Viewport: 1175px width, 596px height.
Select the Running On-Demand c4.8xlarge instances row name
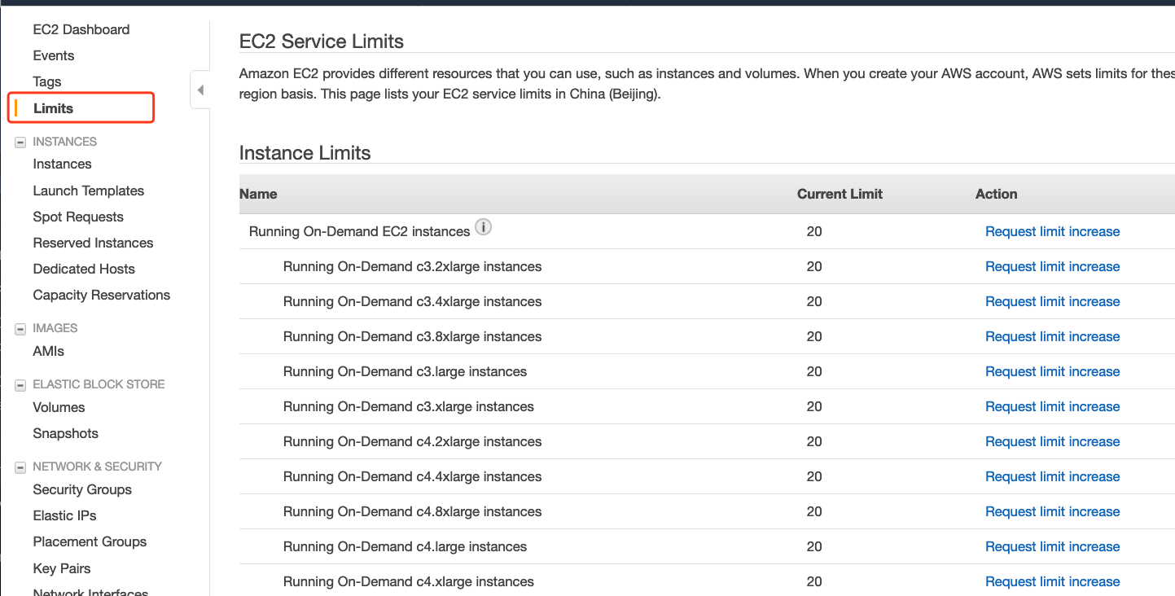pos(412,511)
